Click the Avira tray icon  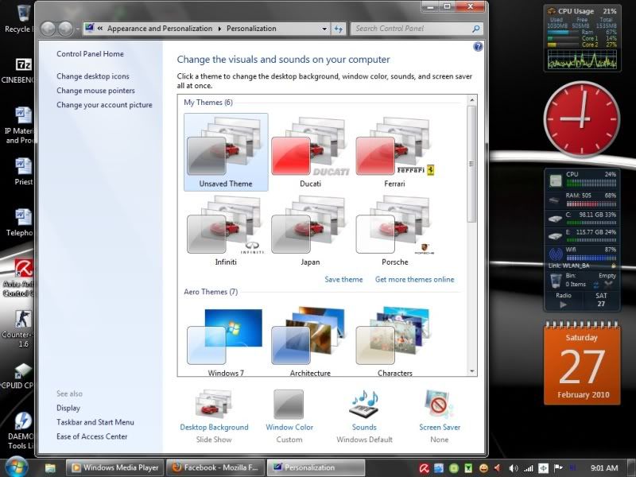pyautogui.click(x=425, y=468)
